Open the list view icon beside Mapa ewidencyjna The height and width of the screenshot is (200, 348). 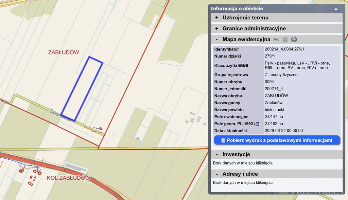point(285,39)
